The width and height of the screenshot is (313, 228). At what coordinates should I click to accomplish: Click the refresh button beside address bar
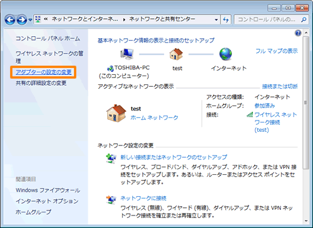pyautogui.click(x=226, y=20)
